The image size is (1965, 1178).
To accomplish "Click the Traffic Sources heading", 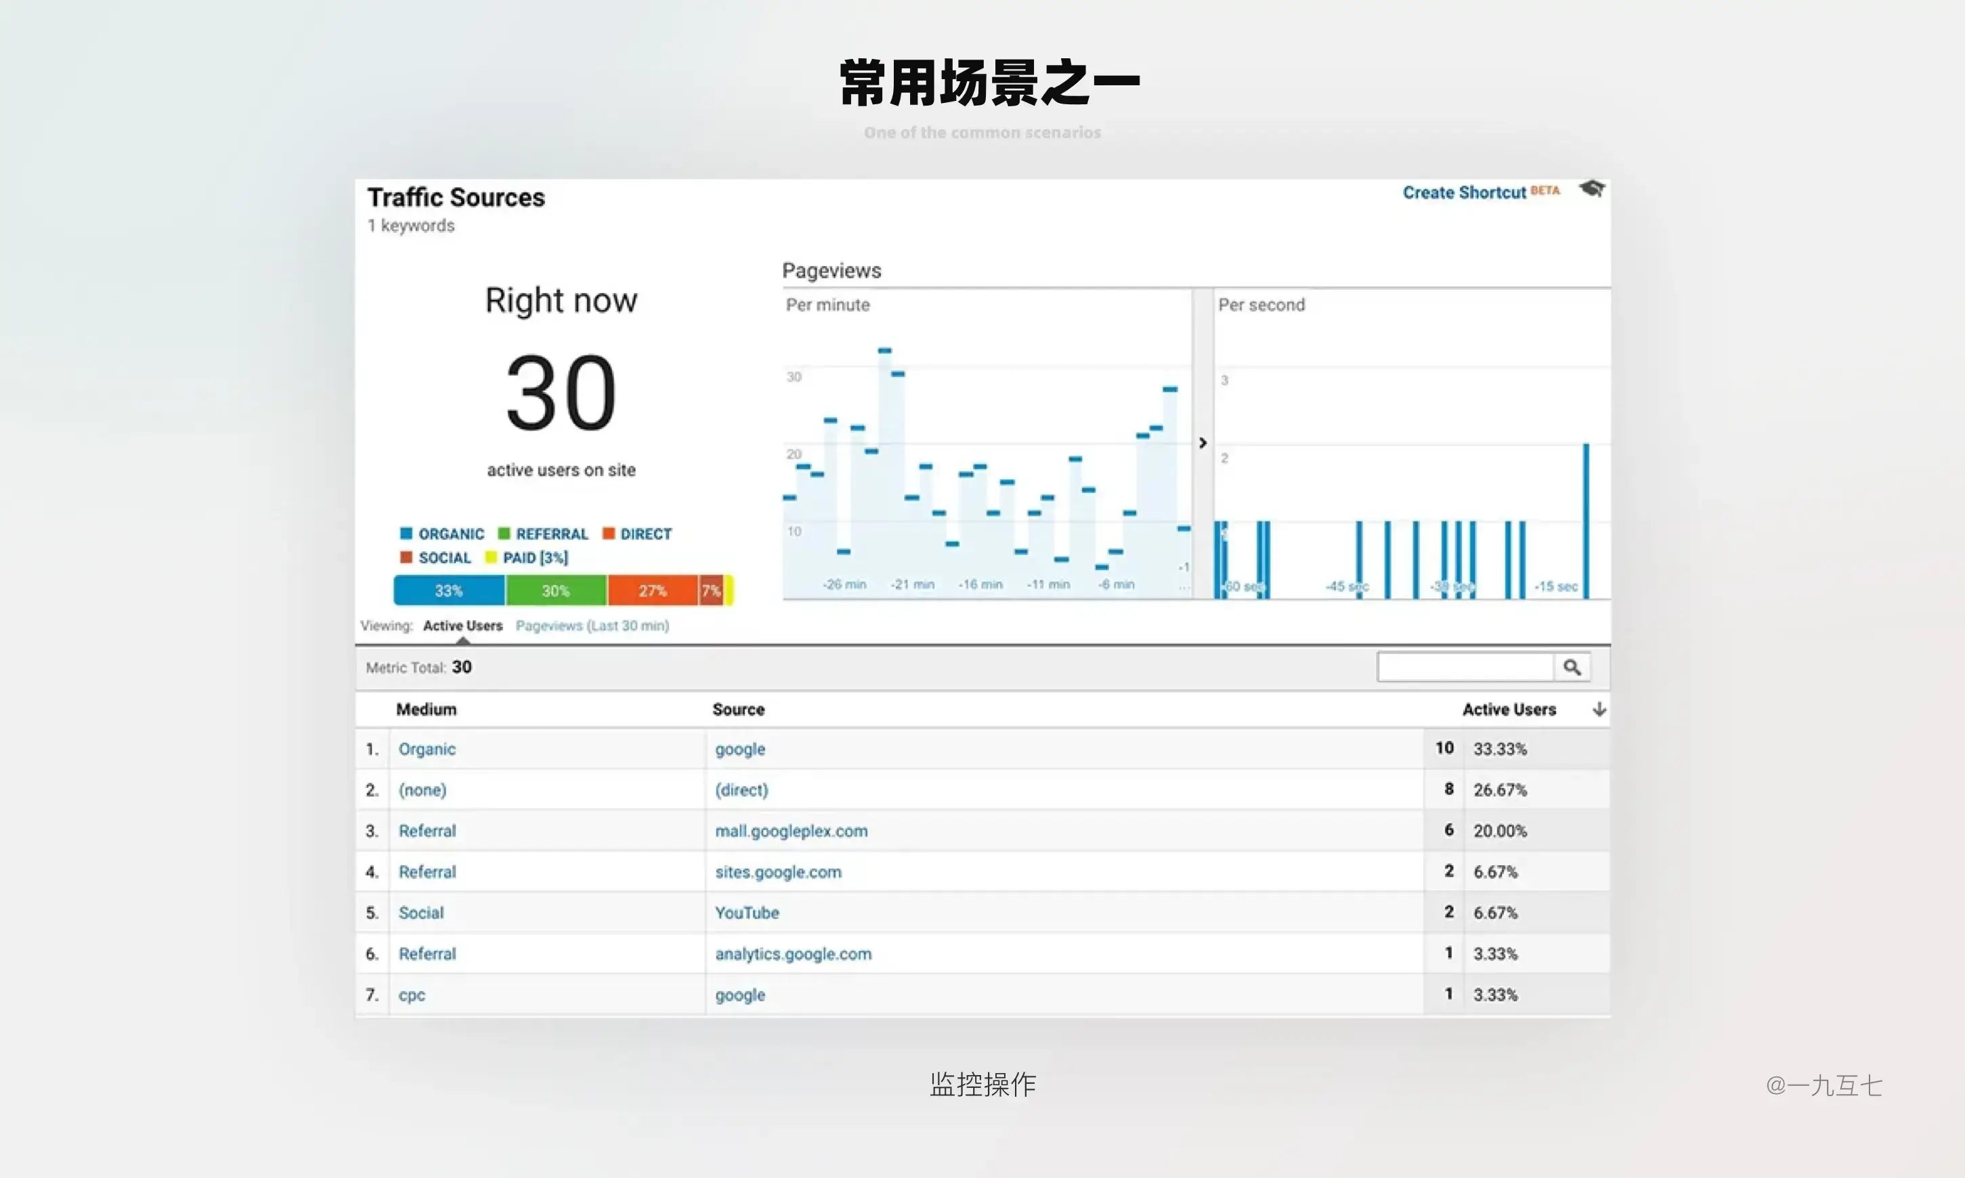I will click(x=456, y=197).
